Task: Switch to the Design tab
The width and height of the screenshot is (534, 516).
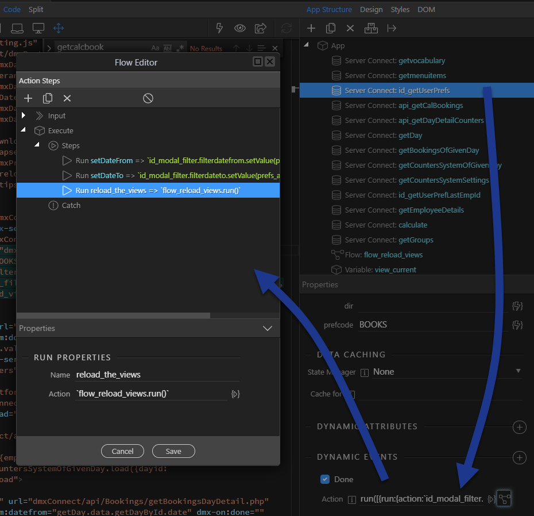Action: coord(371,10)
